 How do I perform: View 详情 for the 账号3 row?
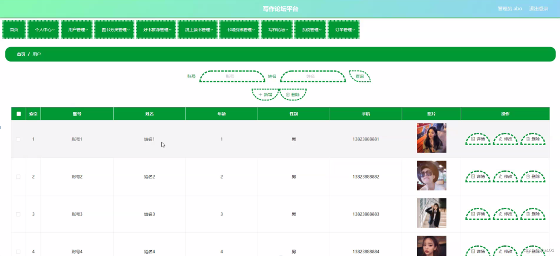pos(478,214)
